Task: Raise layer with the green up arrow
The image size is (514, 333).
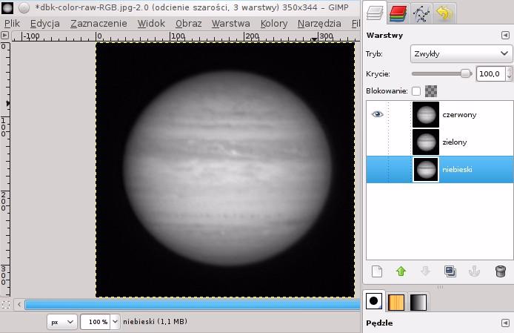Action: coord(401,271)
